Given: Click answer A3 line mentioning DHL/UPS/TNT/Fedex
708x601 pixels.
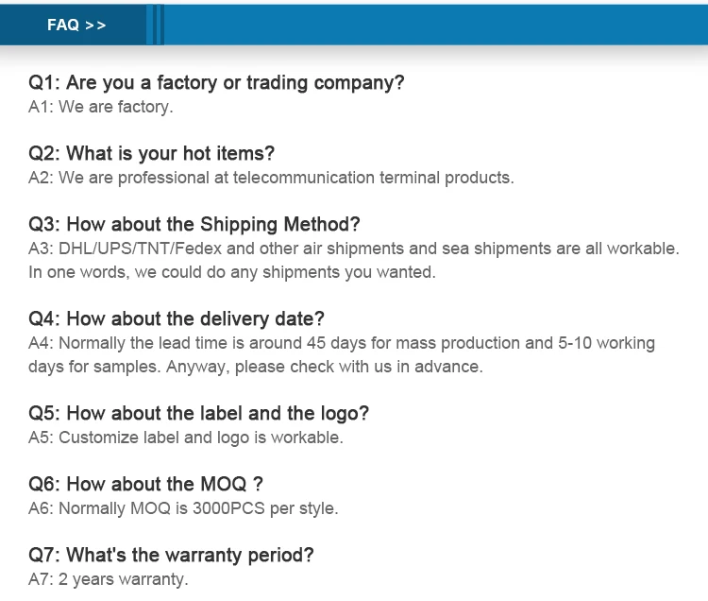Looking at the screenshot, I should (353, 249).
